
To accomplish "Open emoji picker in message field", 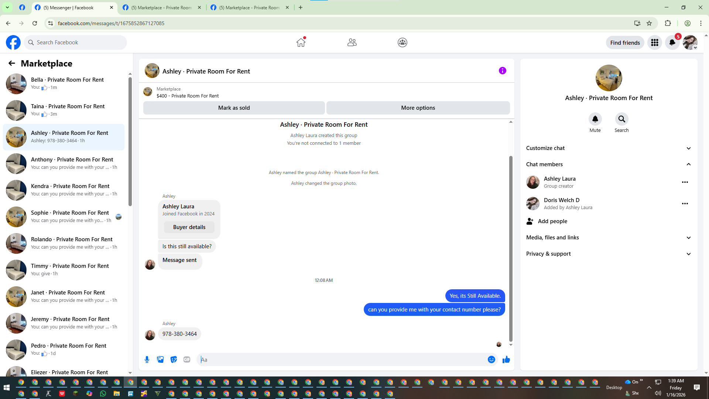I will point(491,359).
